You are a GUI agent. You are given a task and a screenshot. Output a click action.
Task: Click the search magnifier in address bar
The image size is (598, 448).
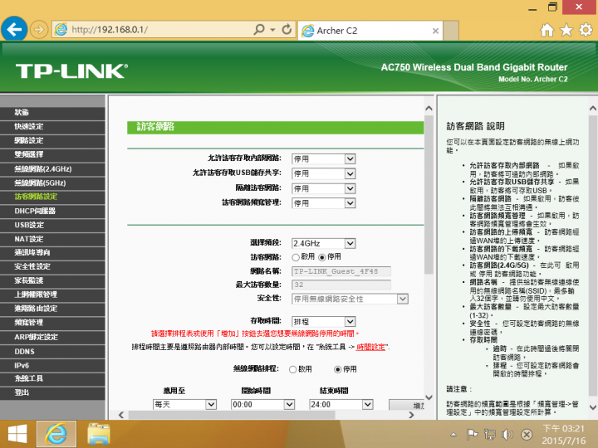(x=259, y=30)
